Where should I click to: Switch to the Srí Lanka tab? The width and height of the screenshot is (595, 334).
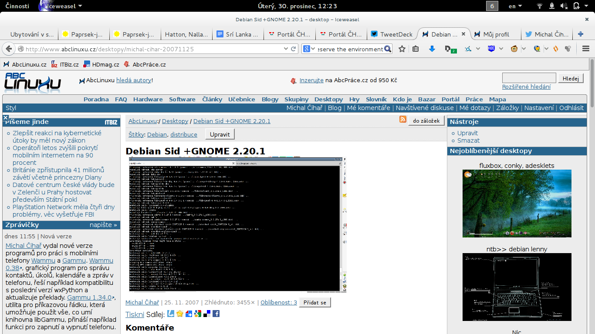(x=239, y=34)
